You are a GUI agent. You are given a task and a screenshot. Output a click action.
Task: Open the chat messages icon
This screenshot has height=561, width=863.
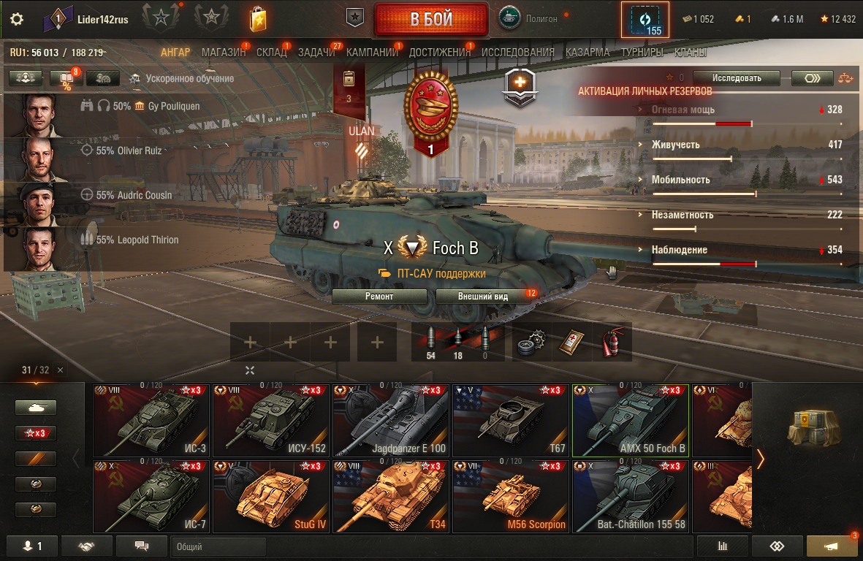142,546
